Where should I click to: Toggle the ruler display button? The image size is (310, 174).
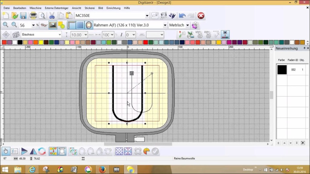(71, 25)
